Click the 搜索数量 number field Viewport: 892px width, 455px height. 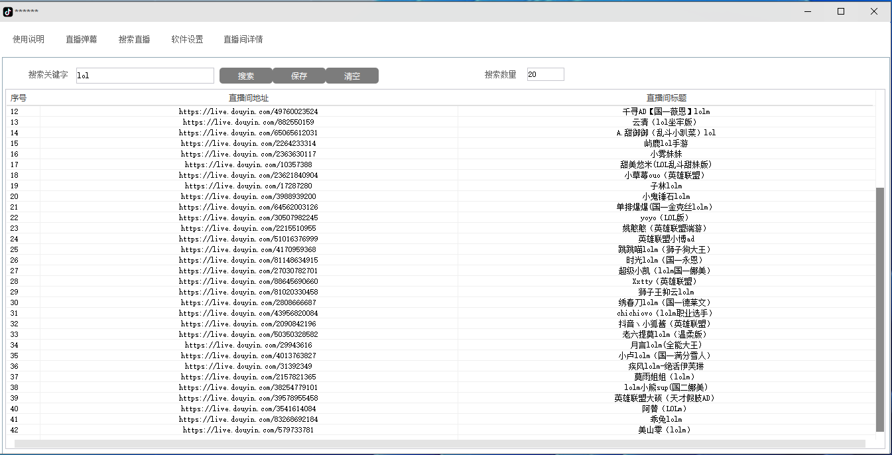[545, 74]
